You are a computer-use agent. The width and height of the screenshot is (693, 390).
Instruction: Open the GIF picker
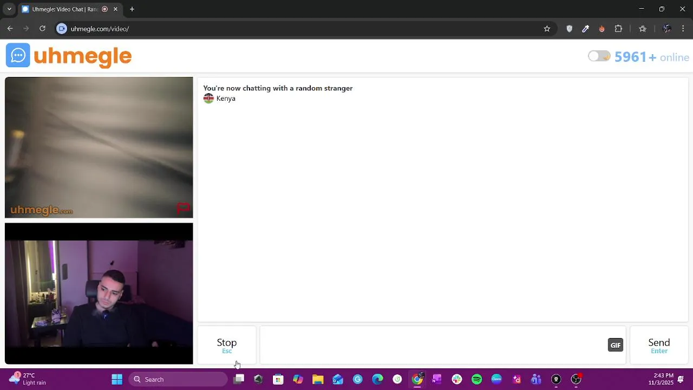pyautogui.click(x=616, y=345)
